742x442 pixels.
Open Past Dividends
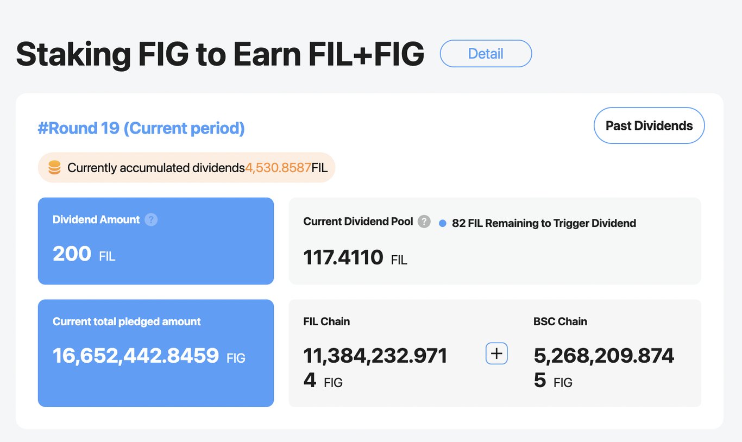(x=649, y=126)
